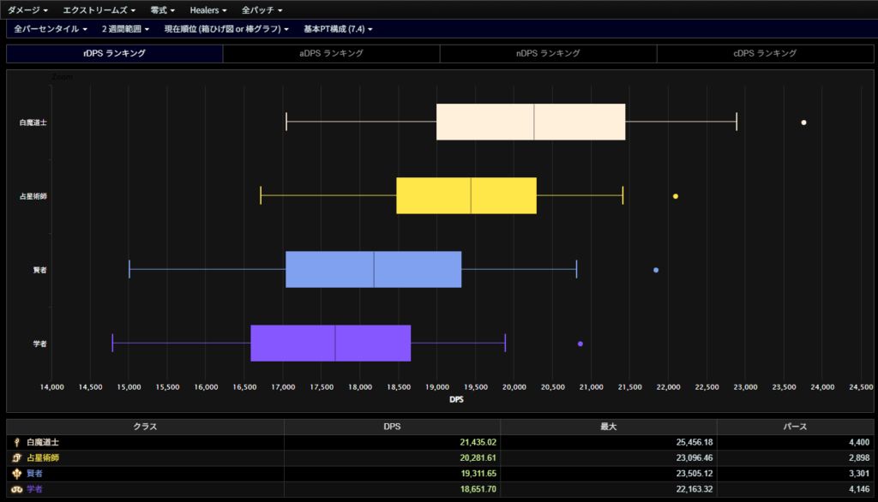878x502 pixels.
Task: Expand the Healers role dropdown
Action: click(208, 10)
